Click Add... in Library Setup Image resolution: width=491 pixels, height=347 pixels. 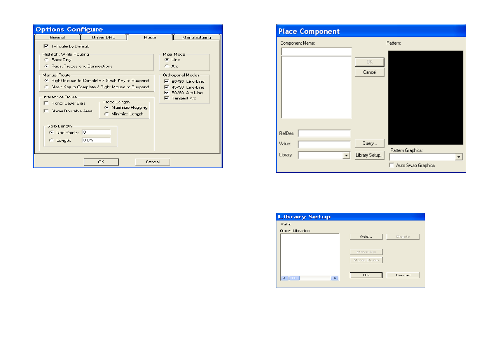point(366,237)
